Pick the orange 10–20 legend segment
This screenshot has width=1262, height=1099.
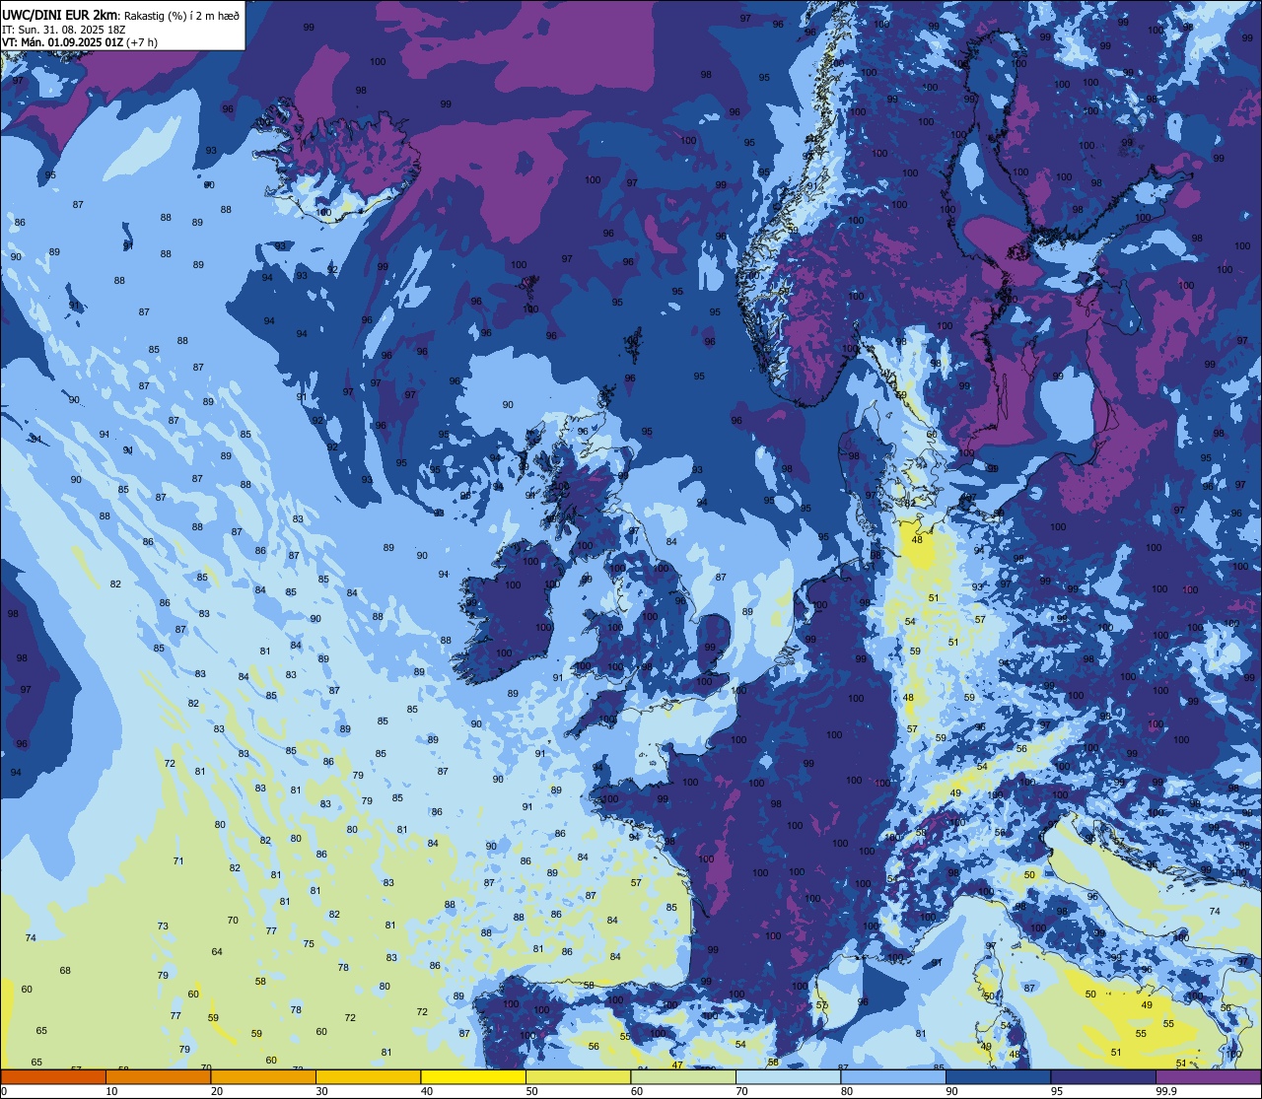click(158, 1076)
